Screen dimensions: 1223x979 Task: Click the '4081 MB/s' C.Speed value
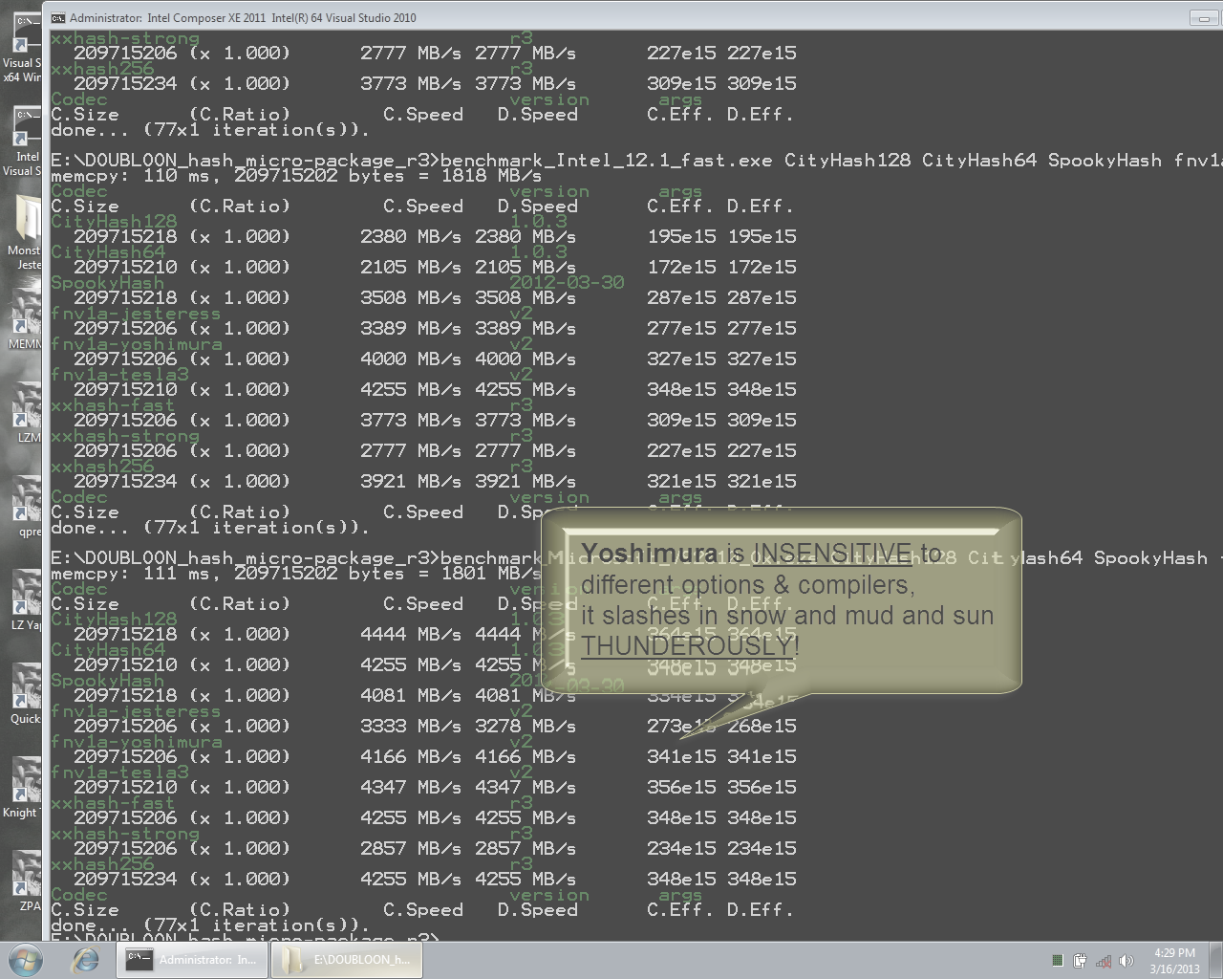coord(411,695)
